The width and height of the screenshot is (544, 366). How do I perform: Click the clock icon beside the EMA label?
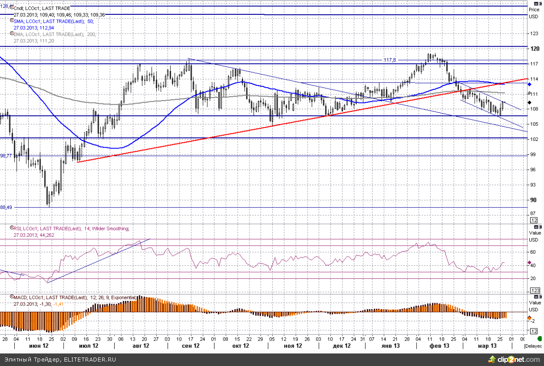point(11,34)
